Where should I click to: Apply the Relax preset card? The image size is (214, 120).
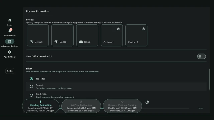(87, 35)
